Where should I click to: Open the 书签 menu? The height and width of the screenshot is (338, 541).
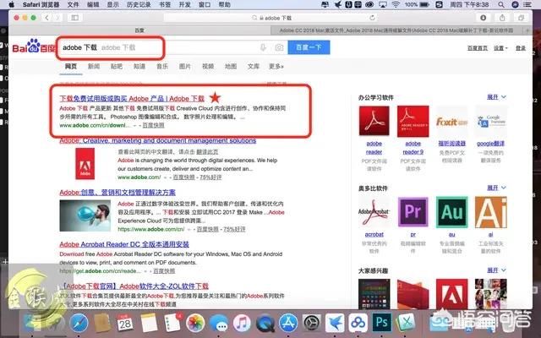click(165, 4)
